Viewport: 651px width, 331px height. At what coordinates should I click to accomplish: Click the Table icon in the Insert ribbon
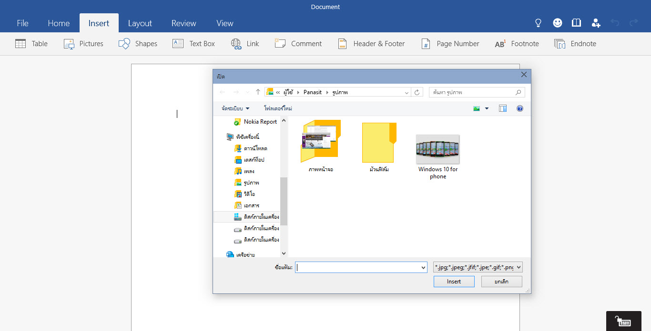[20, 44]
